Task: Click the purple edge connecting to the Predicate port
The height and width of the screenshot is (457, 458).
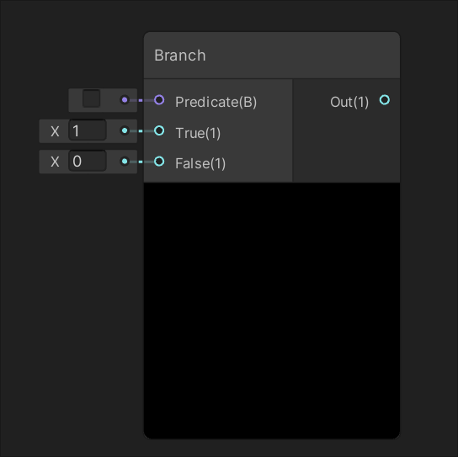Action: click(x=141, y=100)
